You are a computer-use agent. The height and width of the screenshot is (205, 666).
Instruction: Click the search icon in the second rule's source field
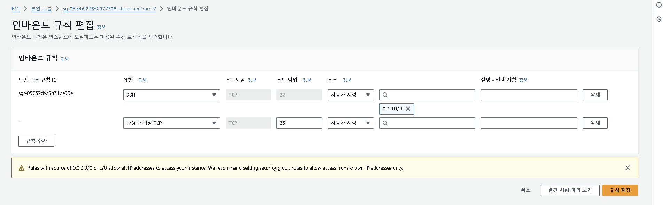[385, 123]
